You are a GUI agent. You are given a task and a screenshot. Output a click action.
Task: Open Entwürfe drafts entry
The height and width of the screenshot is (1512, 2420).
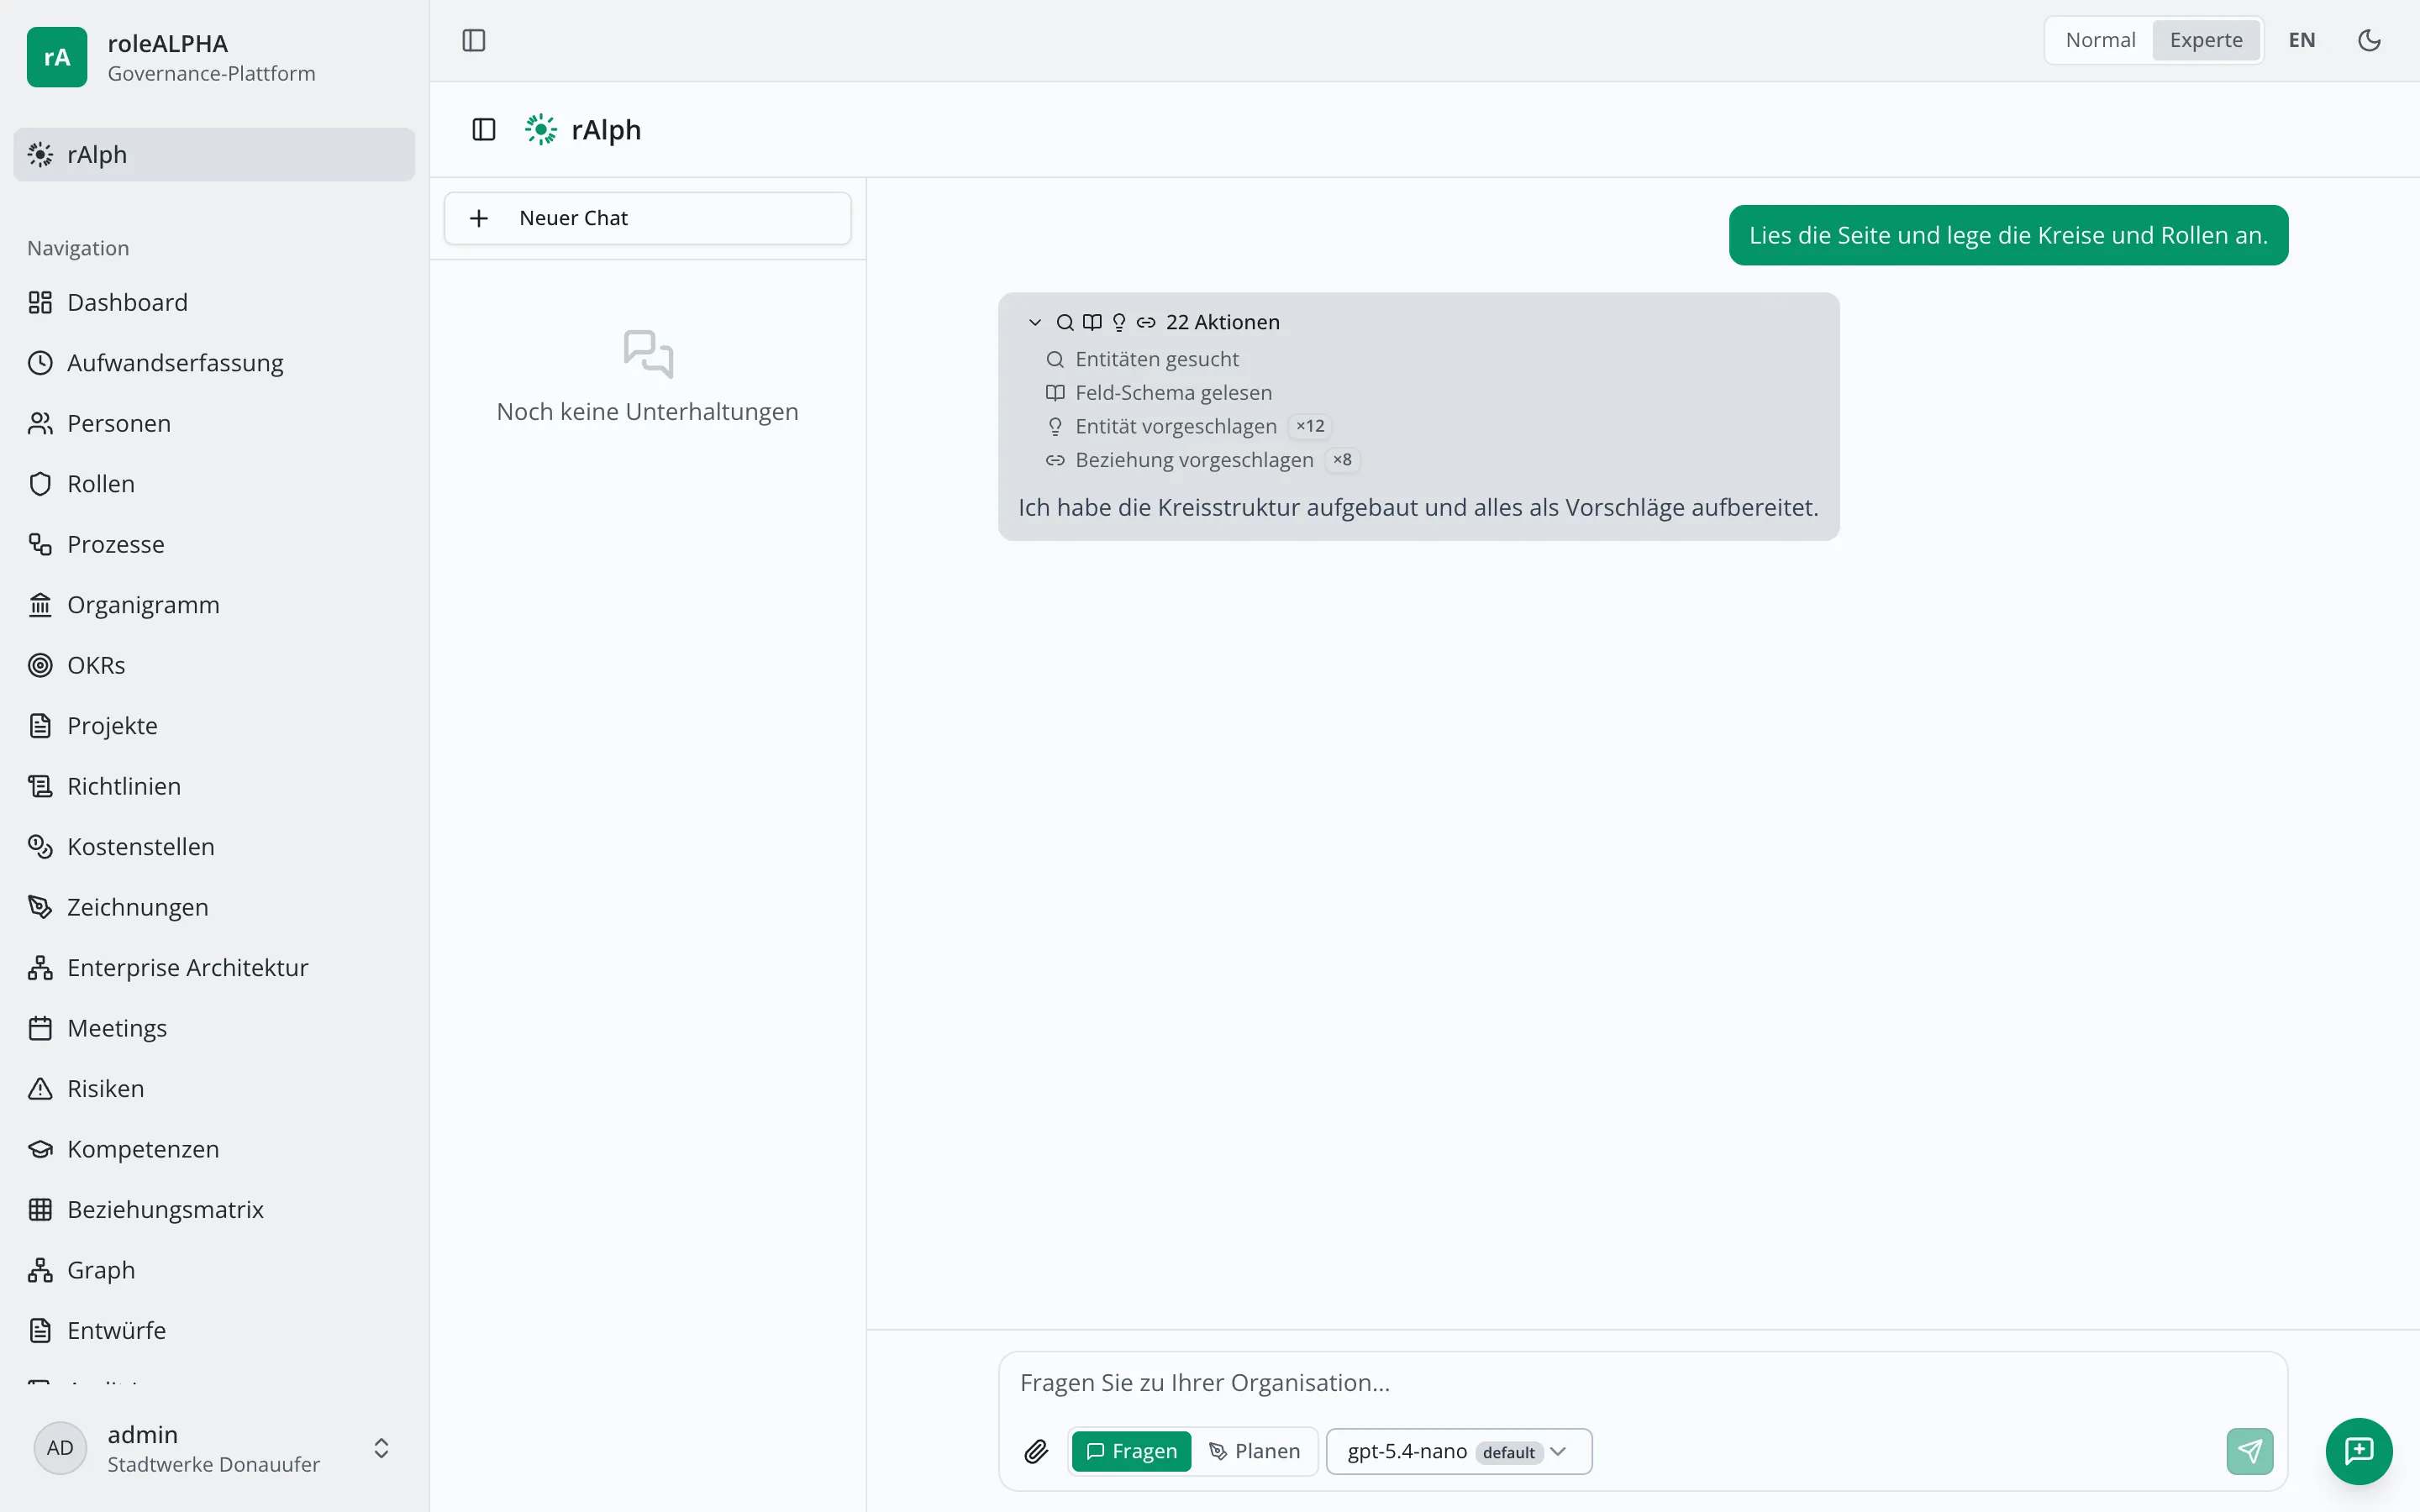pyautogui.click(x=214, y=1331)
